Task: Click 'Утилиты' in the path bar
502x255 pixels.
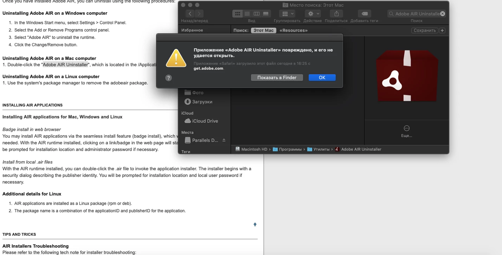Action: click(x=318, y=149)
